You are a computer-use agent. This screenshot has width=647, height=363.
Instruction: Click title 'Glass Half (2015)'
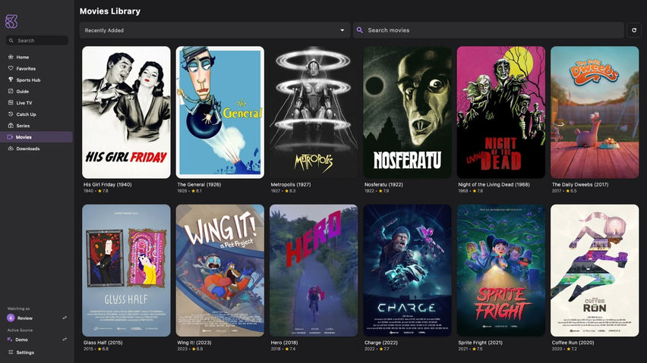point(103,343)
